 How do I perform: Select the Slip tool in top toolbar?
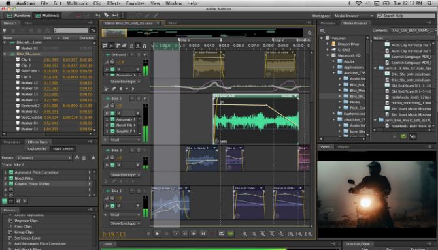(115, 16)
